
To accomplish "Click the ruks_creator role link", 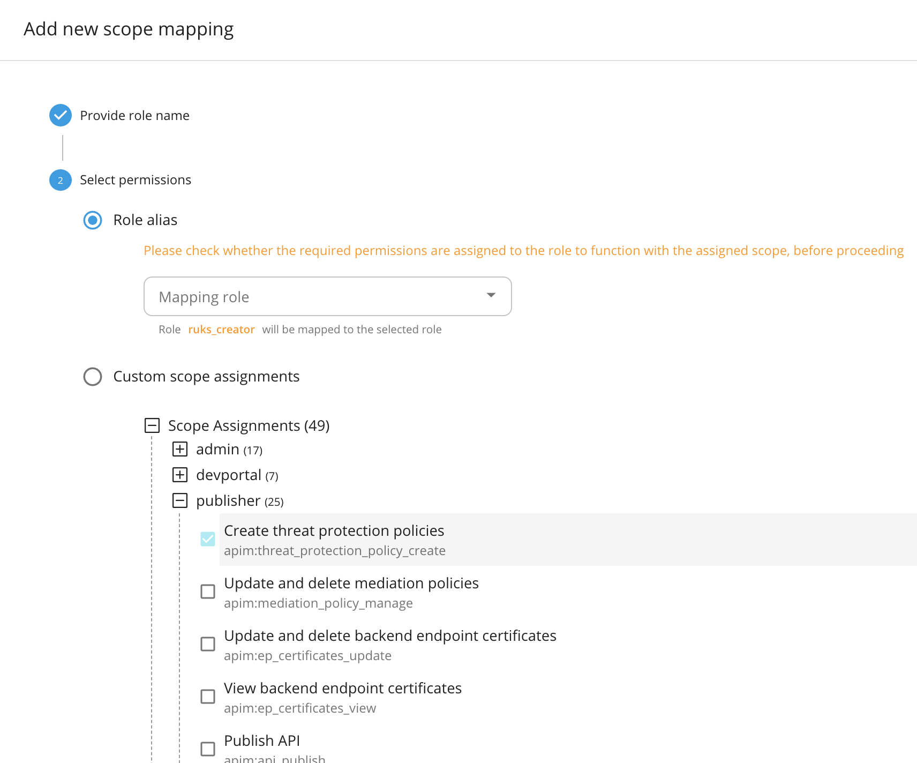I will 221,329.
